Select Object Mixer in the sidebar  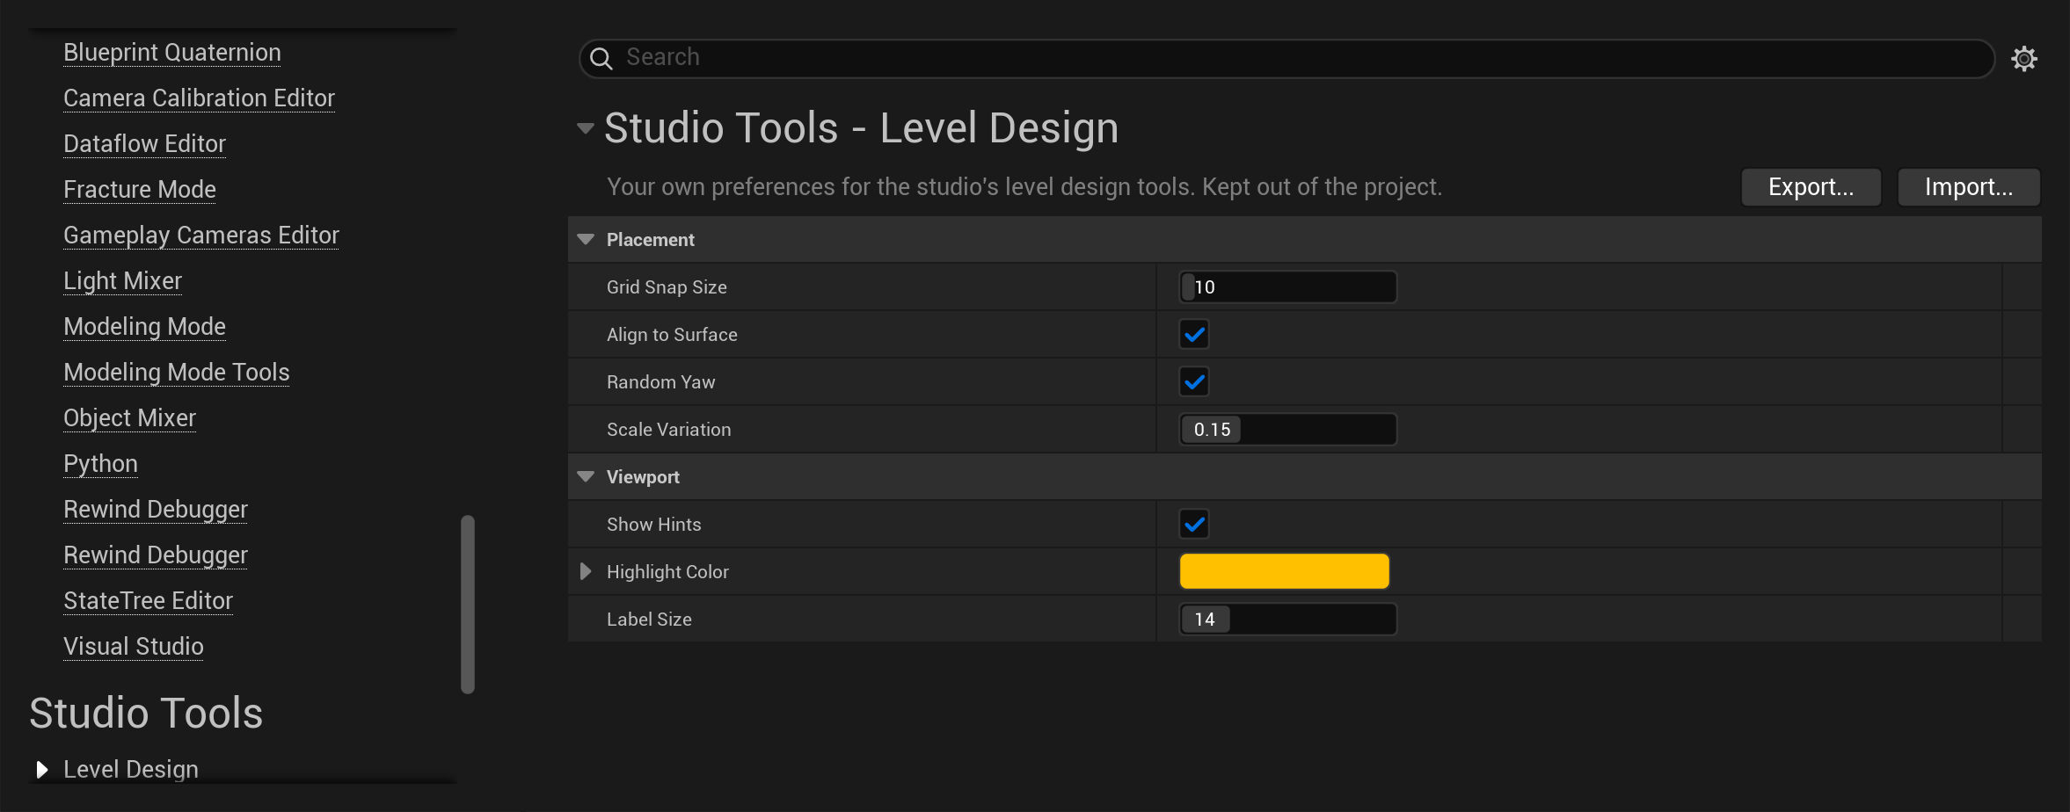pyautogui.click(x=129, y=418)
